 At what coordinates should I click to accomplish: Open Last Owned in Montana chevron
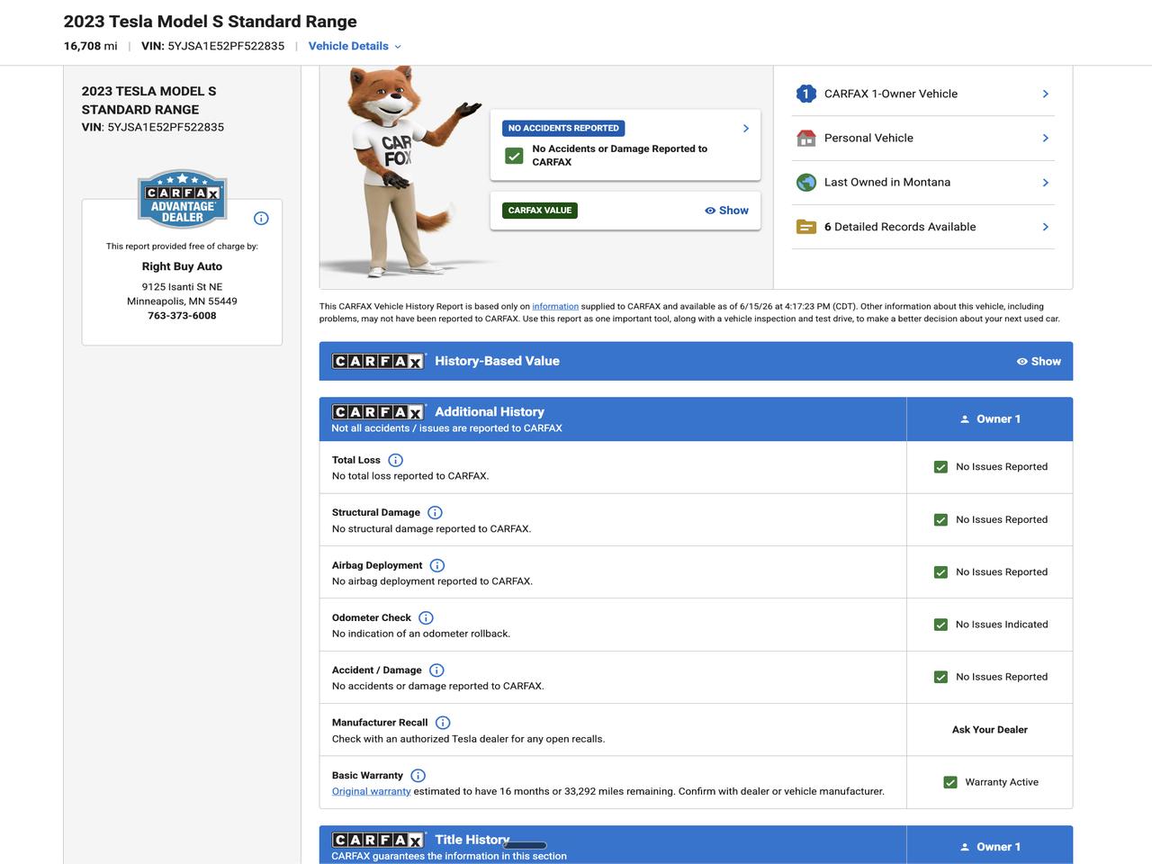click(x=1045, y=182)
